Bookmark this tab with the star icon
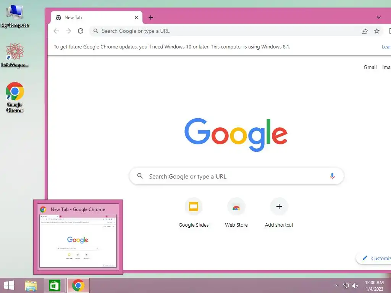This screenshot has height=293, width=391. click(x=377, y=31)
